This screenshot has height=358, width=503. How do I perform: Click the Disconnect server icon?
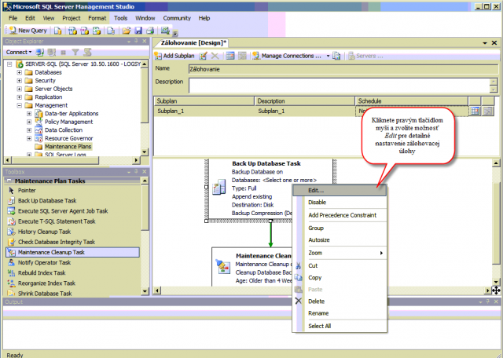51,52
